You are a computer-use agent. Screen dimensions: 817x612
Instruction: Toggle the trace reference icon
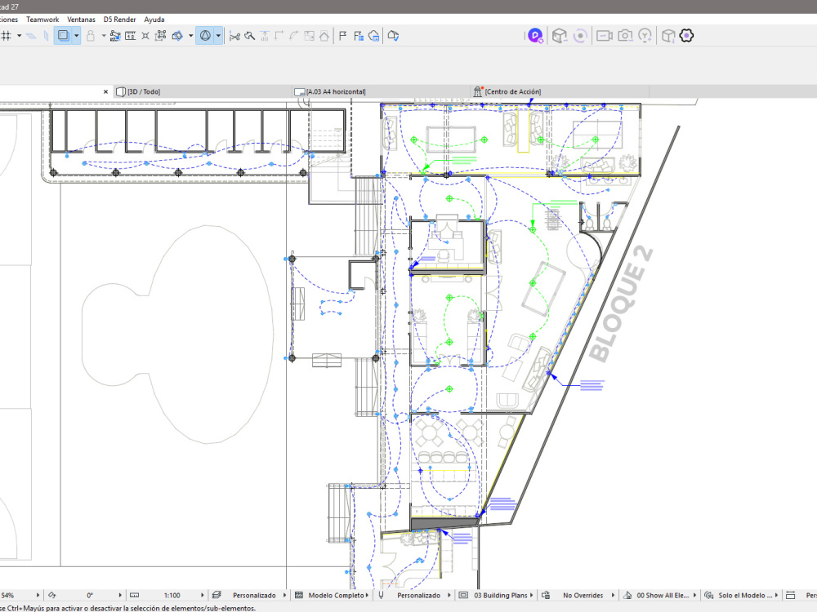pyautogui.click(x=63, y=36)
